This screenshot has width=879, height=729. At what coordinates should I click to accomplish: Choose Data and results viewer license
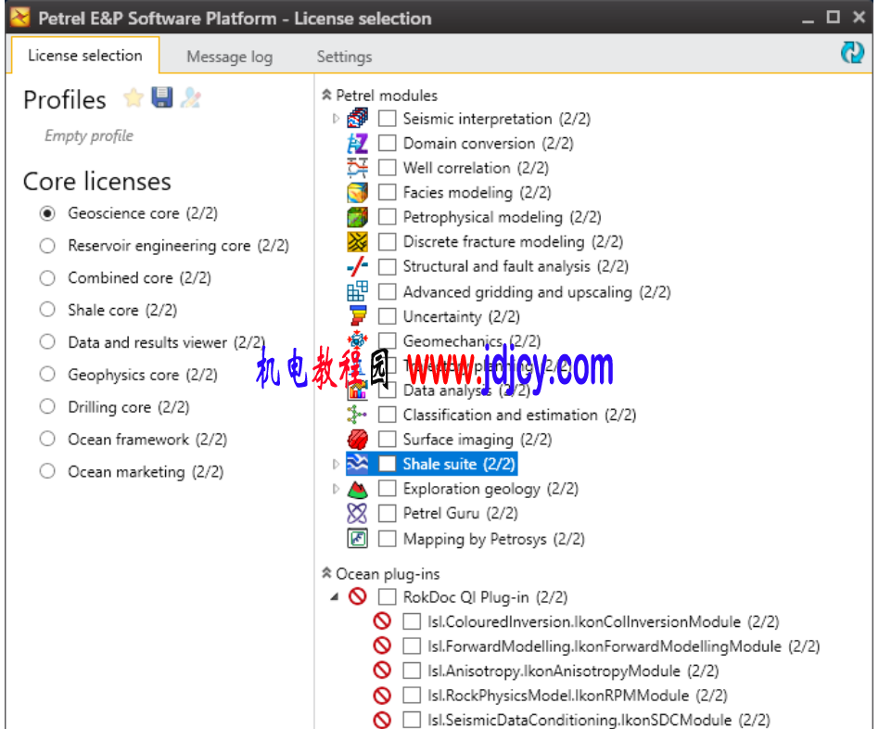[47, 342]
